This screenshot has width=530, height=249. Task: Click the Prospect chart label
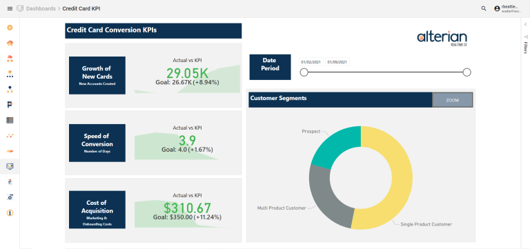(x=311, y=132)
